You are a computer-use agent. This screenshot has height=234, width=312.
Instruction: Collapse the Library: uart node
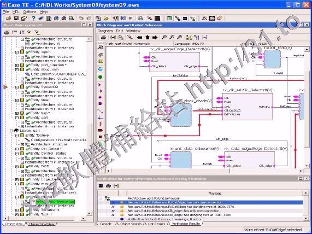point(11,131)
